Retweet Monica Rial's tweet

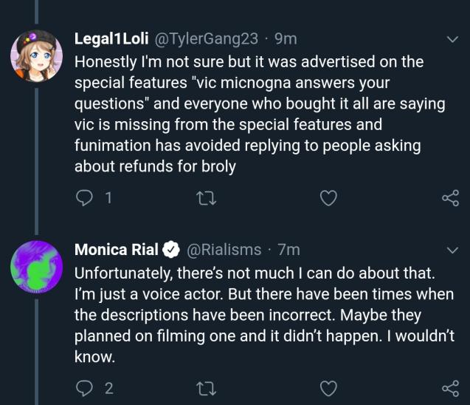pyautogui.click(x=207, y=389)
